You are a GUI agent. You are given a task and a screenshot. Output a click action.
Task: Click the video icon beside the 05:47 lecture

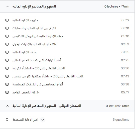pyautogui.click(x=7, y=92)
